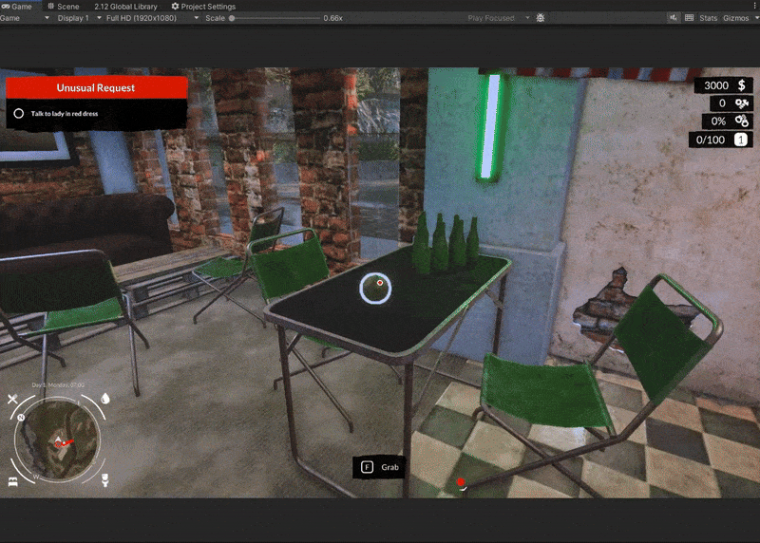
Task: Click the circular minimap
Action: coord(59,440)
